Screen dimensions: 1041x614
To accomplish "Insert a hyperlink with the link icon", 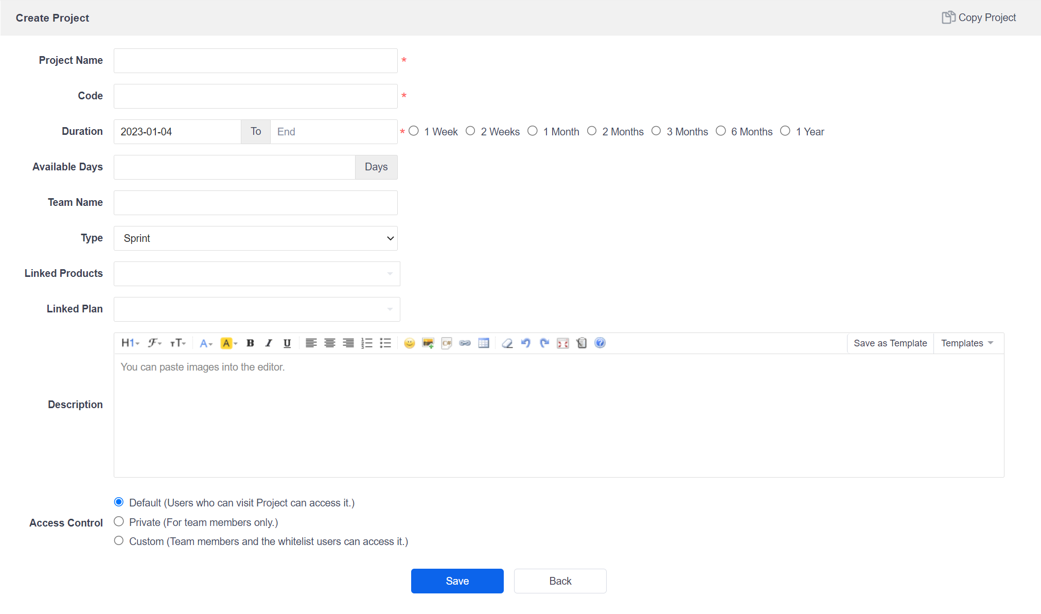I will click(x=465, y=343).
